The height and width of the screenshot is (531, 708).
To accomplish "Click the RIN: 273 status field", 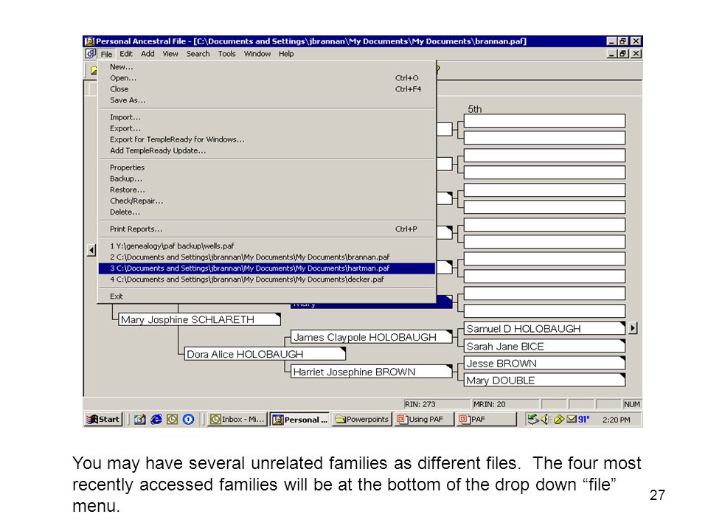I will pos(436,404).
